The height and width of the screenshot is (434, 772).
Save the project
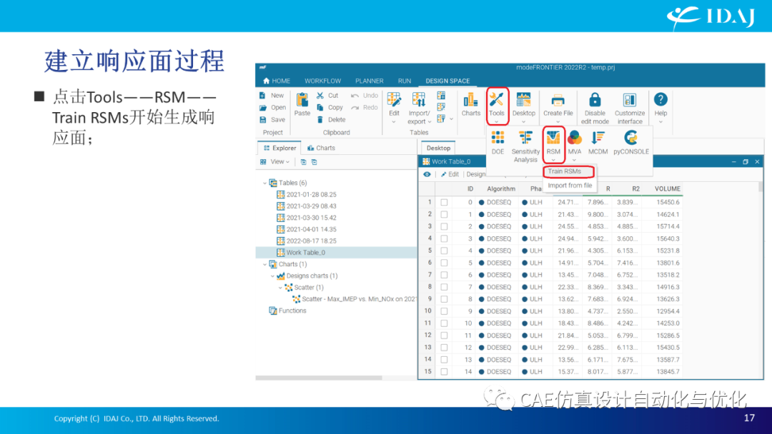tap(272, 119)
